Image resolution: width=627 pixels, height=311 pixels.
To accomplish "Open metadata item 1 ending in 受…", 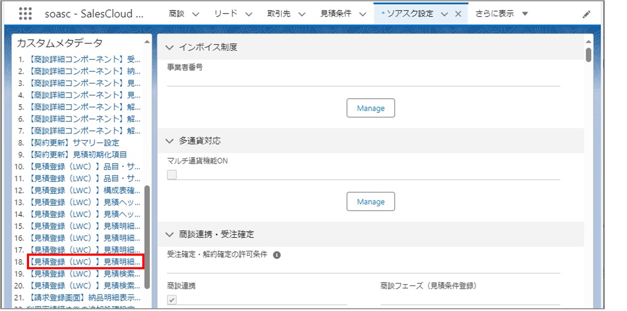I will click(85, 59).
